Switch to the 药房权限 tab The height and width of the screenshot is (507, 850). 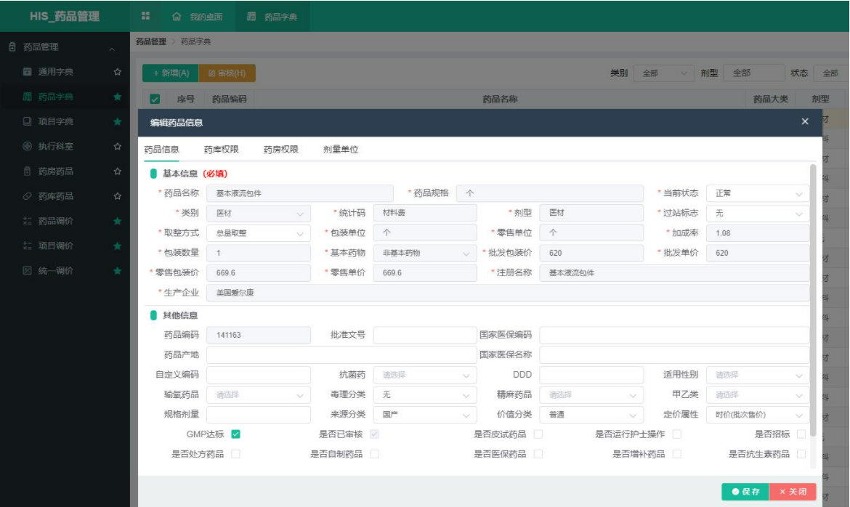(x=281, y=149)
